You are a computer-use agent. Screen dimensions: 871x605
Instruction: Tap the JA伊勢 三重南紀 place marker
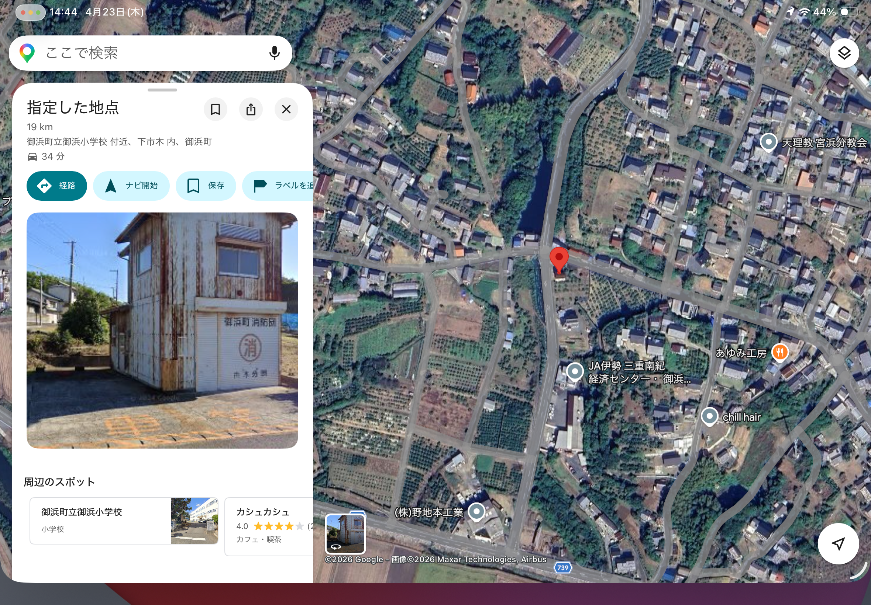[x=575, y=371]
